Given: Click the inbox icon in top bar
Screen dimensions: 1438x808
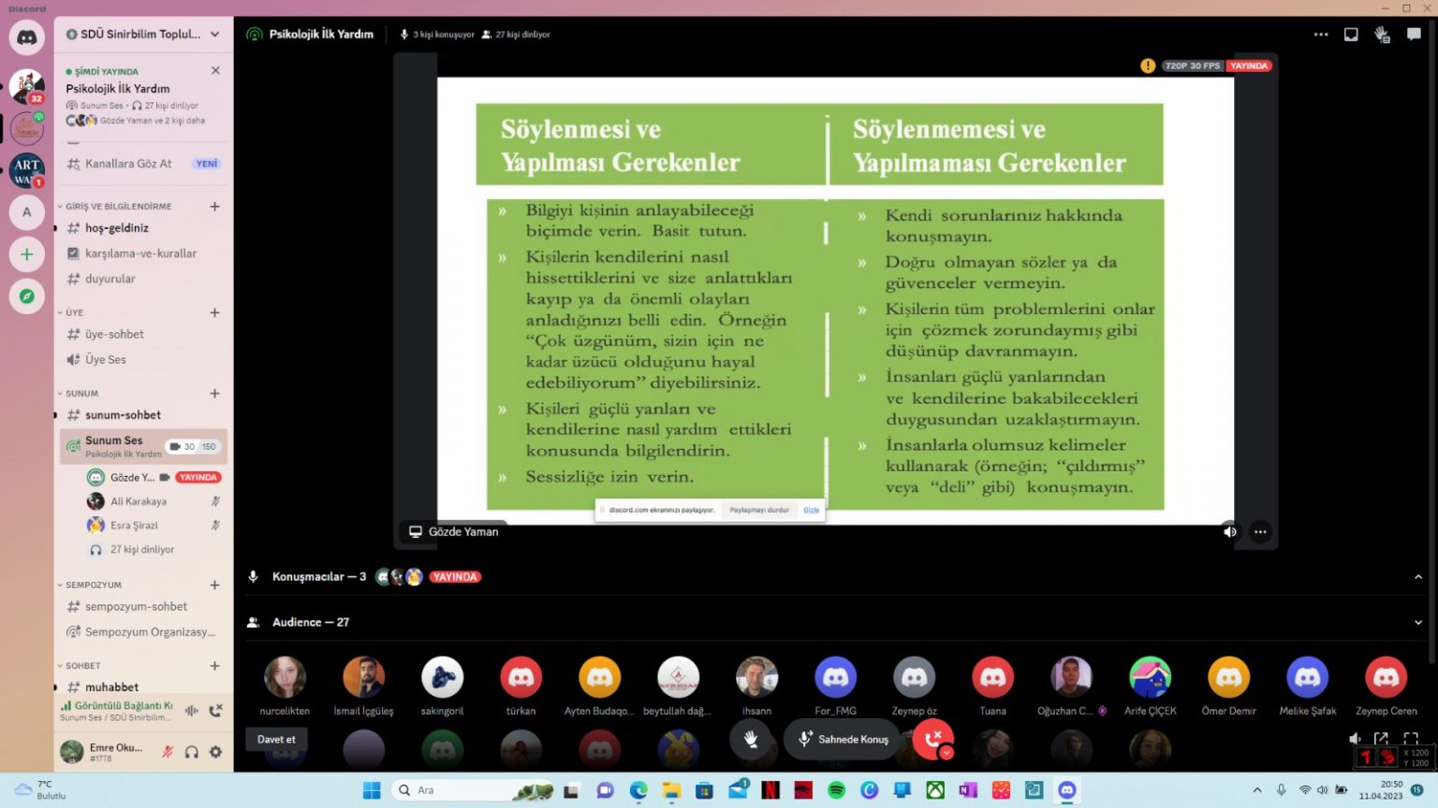Looking at the screenshot, I should click(x=1351, y=35).
